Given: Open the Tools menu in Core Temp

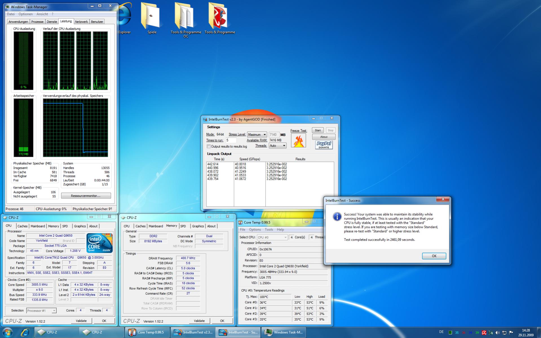Looking at the screenshot, I should click(269, 229).
